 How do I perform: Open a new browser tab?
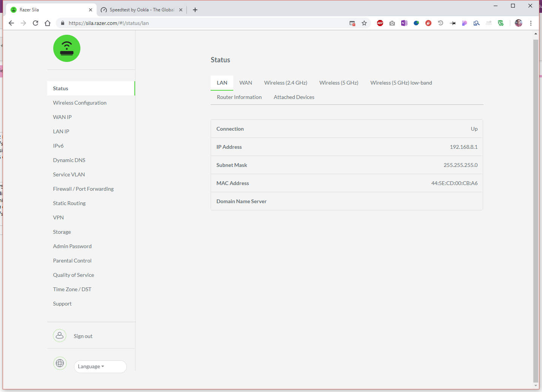coord(195,10)
